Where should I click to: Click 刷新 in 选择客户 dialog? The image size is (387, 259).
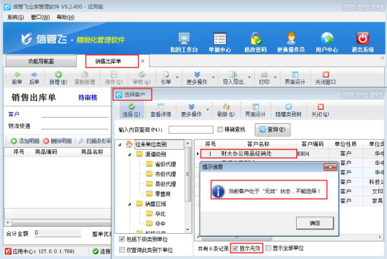pos(226,111)
